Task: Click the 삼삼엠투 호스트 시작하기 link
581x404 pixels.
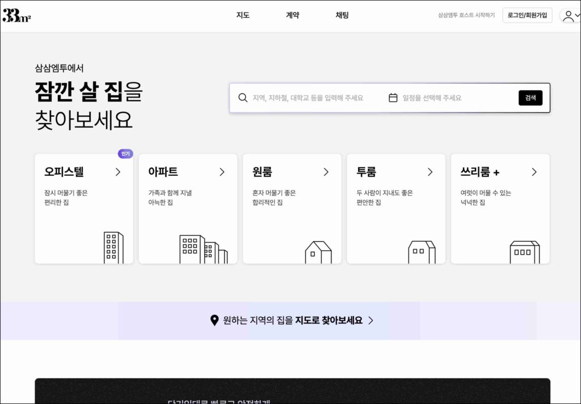Action: pyautogui.click(x=466, y=15)
